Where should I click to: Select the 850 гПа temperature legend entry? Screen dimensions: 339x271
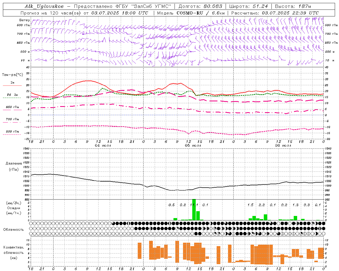[x=12, y=107]
